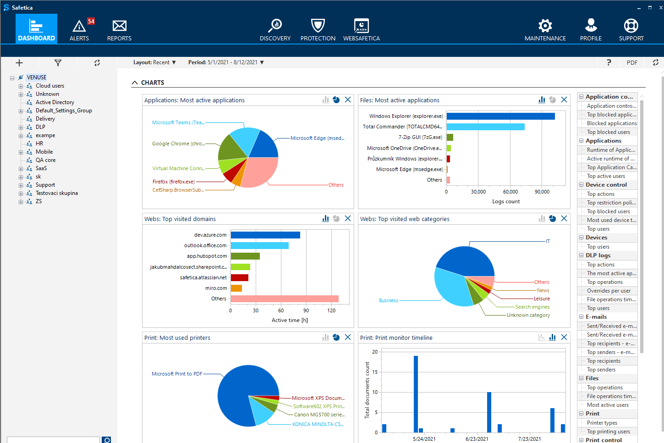Open the Layout: Recent dropdown
The image size is (664, 443).
[154, 62]
